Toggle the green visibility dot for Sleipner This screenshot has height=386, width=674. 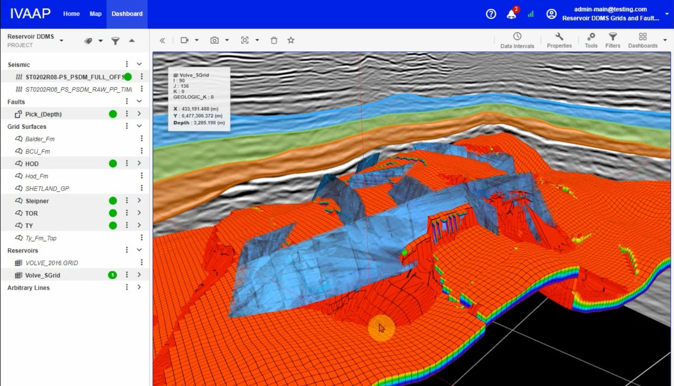[x=113, y=200]
